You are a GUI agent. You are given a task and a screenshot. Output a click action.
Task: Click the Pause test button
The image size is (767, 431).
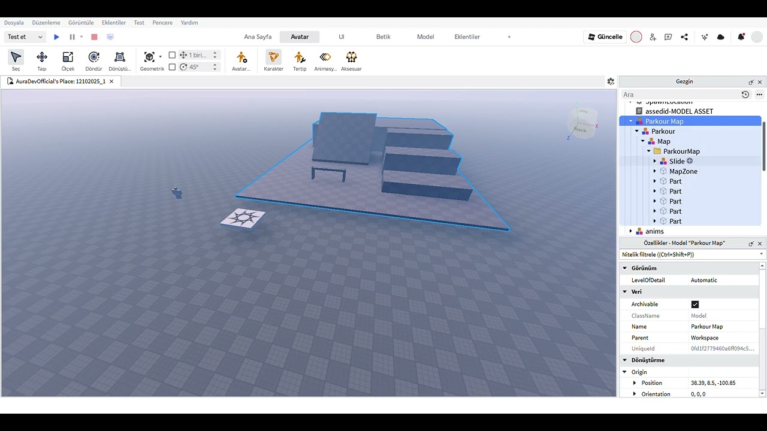72,37
